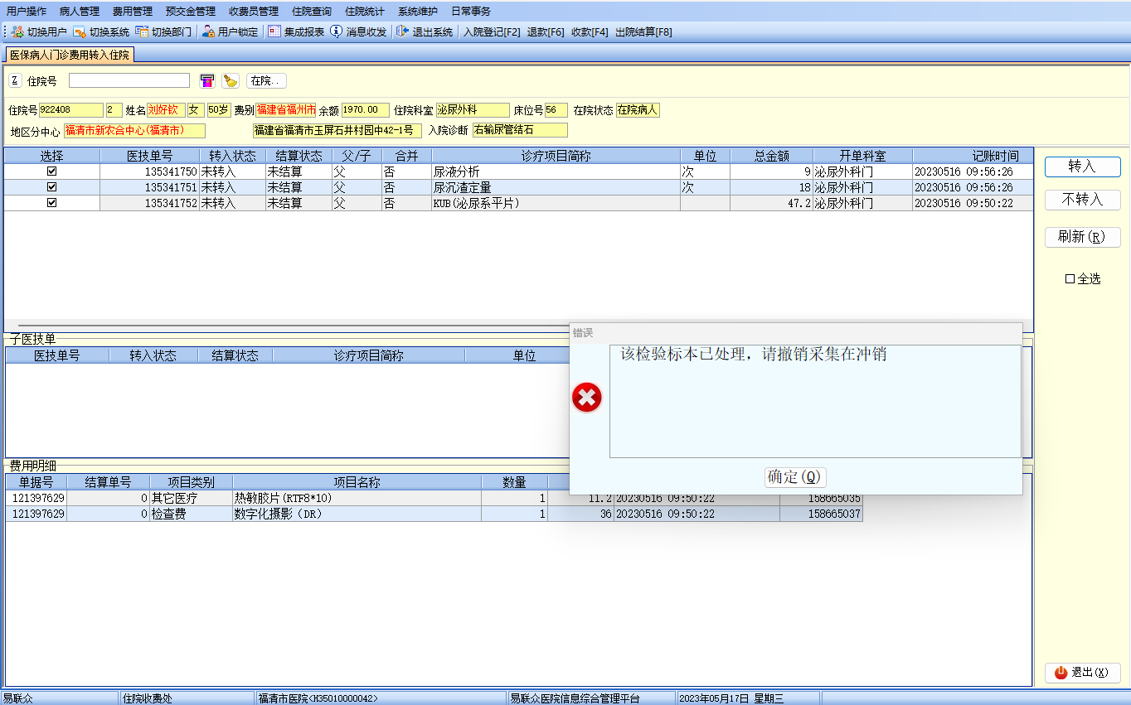Click the 姓名 field showing 刘好钦
The width and height of the screenshot is (1131, 705).
click(x=166, y=110)
